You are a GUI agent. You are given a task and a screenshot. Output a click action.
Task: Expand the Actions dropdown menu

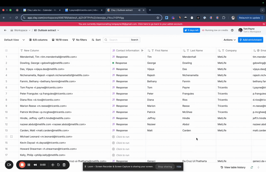pyautogui.click(x=230, y=40)
